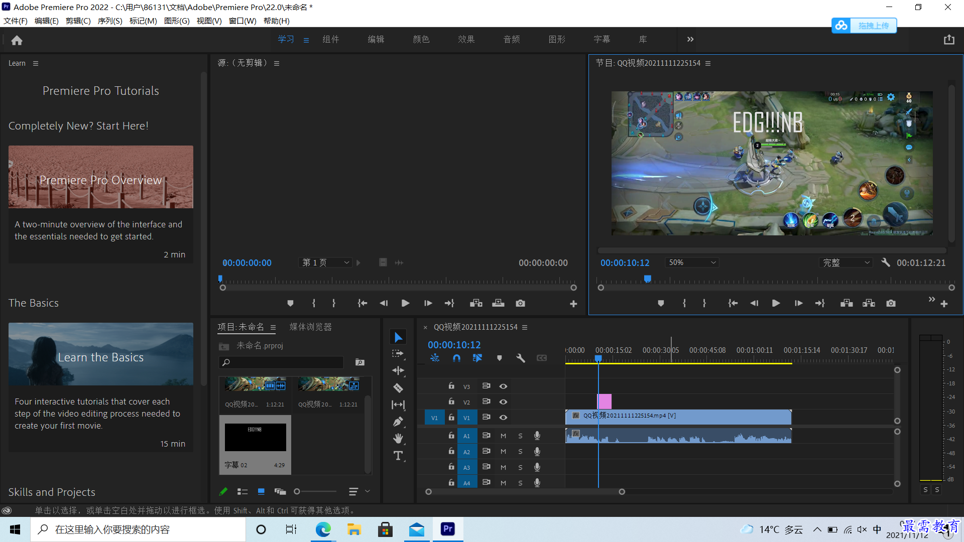Switch project panel to icon view
The height and width of the screenshot is (542, 964).
click(261, 492)
